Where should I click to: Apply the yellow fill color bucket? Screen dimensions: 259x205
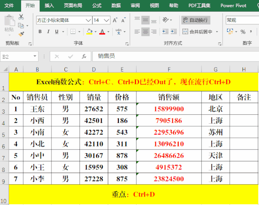pyautogui.click(x=89, y=32)
